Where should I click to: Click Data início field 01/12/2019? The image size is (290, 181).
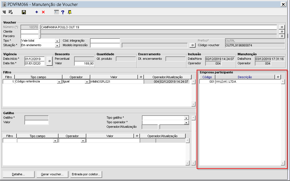[x=35, y=59]
